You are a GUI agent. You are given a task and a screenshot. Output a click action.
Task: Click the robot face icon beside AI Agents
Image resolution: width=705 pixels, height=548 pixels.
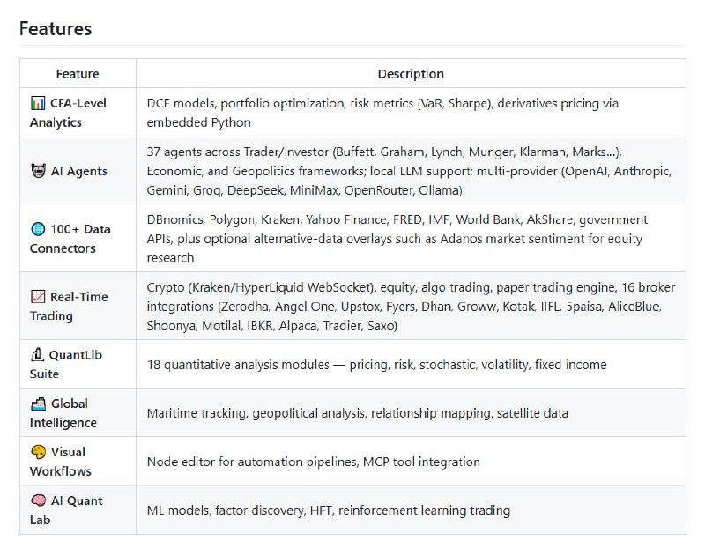coord(38,171)
